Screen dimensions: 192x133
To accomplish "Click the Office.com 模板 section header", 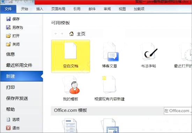I will tap(71, 110).
